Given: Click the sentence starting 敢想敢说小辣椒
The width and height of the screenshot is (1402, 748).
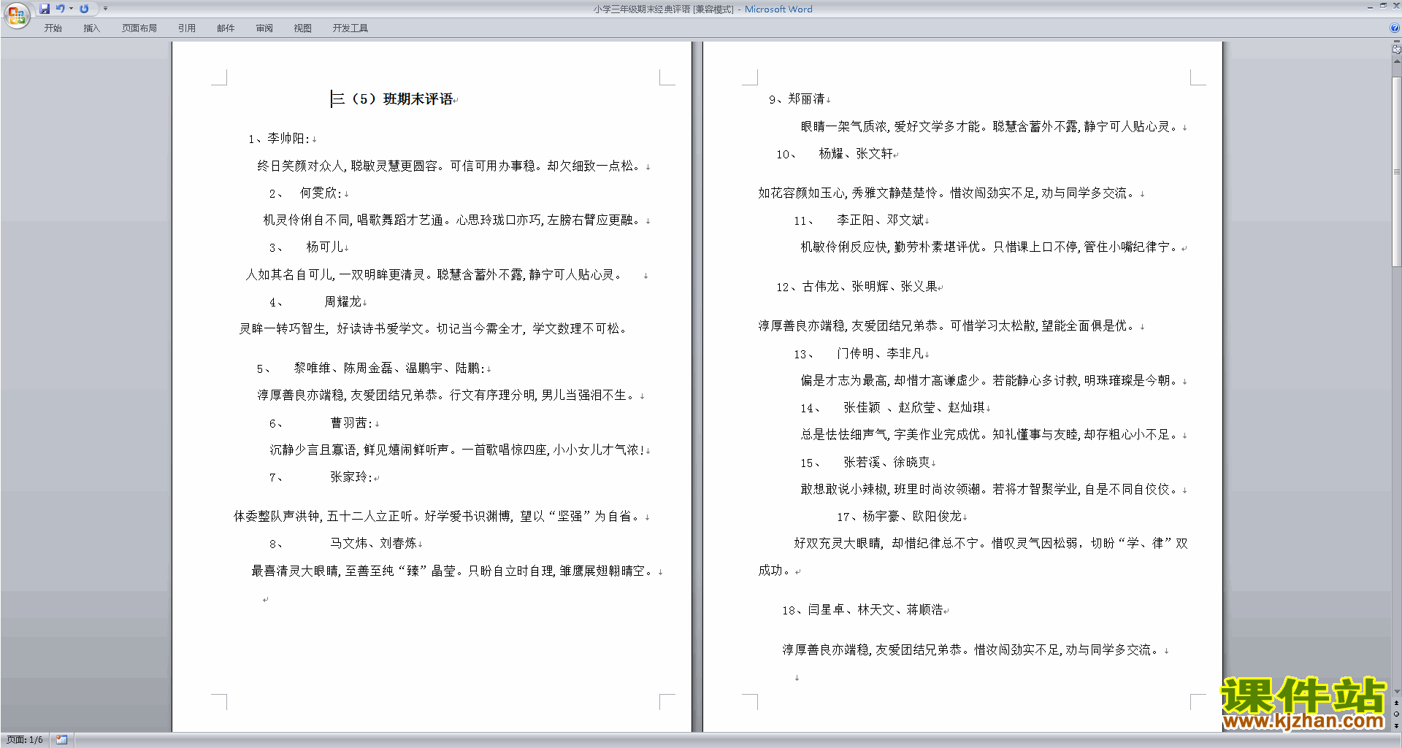Looking at the screenshot, I should (x=991, y=490).
